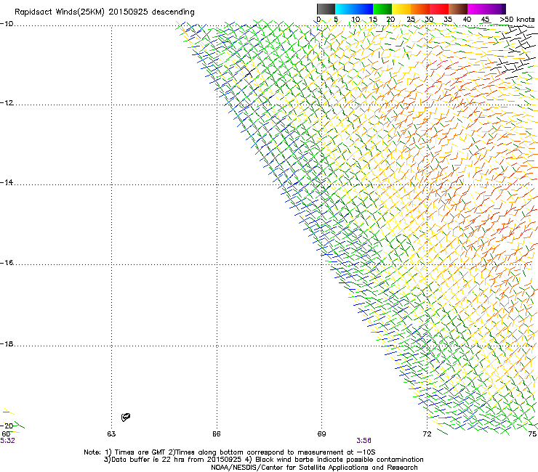Click the 'Data buffer is 22 hrs' note line
Viewport: 538px width, 472px height.
263,460
